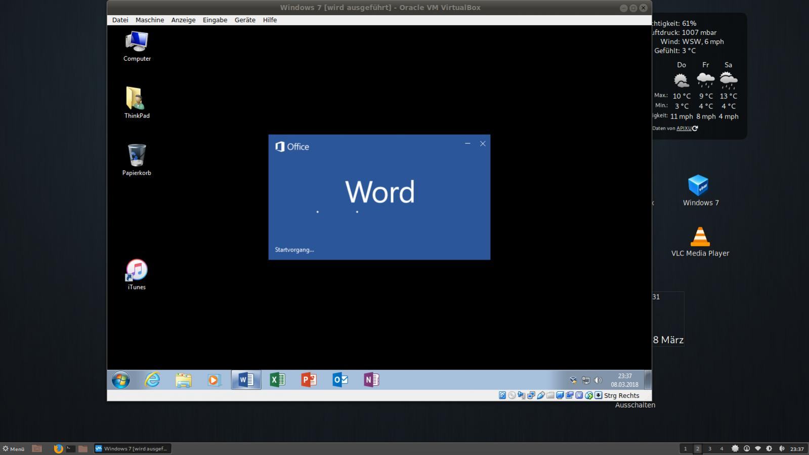Viewport: 809px width, 455px height.
Task: Click the Ausschalten label on the Linux desktop
Action: [x=635, y=405]
